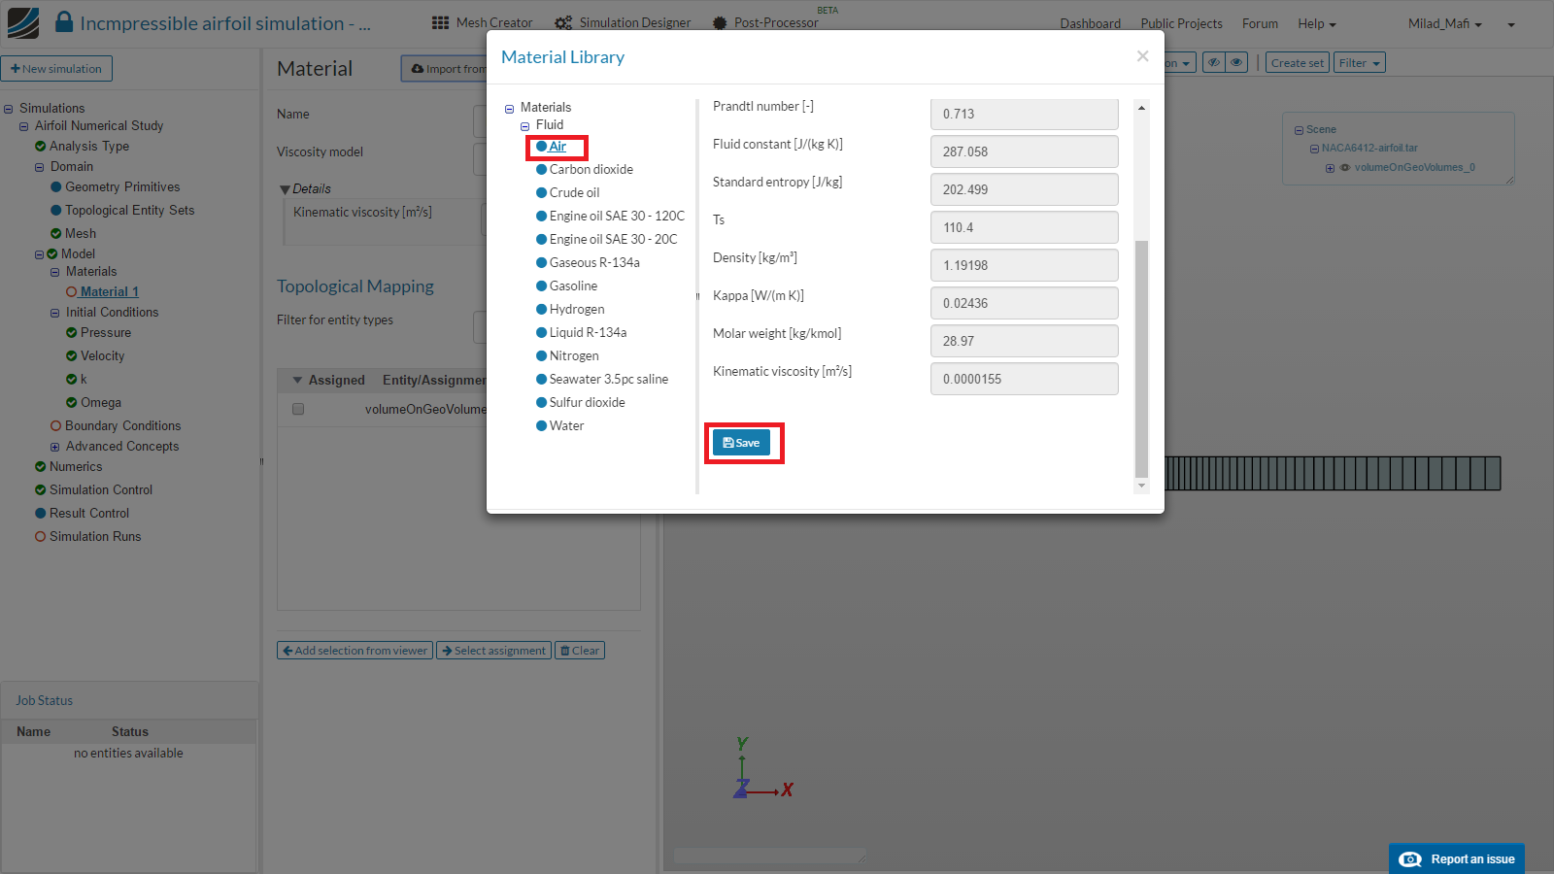Click the Gasoline material dot
Image resolution: width=1554 pixels, height=874 pixels.
pos(542,286)
